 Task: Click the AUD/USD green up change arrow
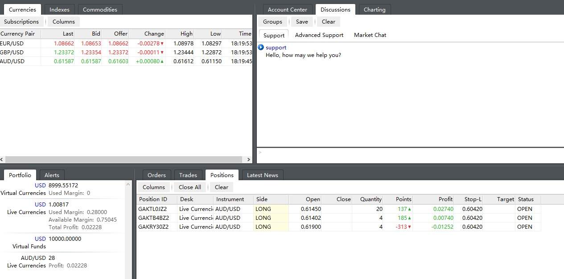pyautogui.click(x=162, y=61)
